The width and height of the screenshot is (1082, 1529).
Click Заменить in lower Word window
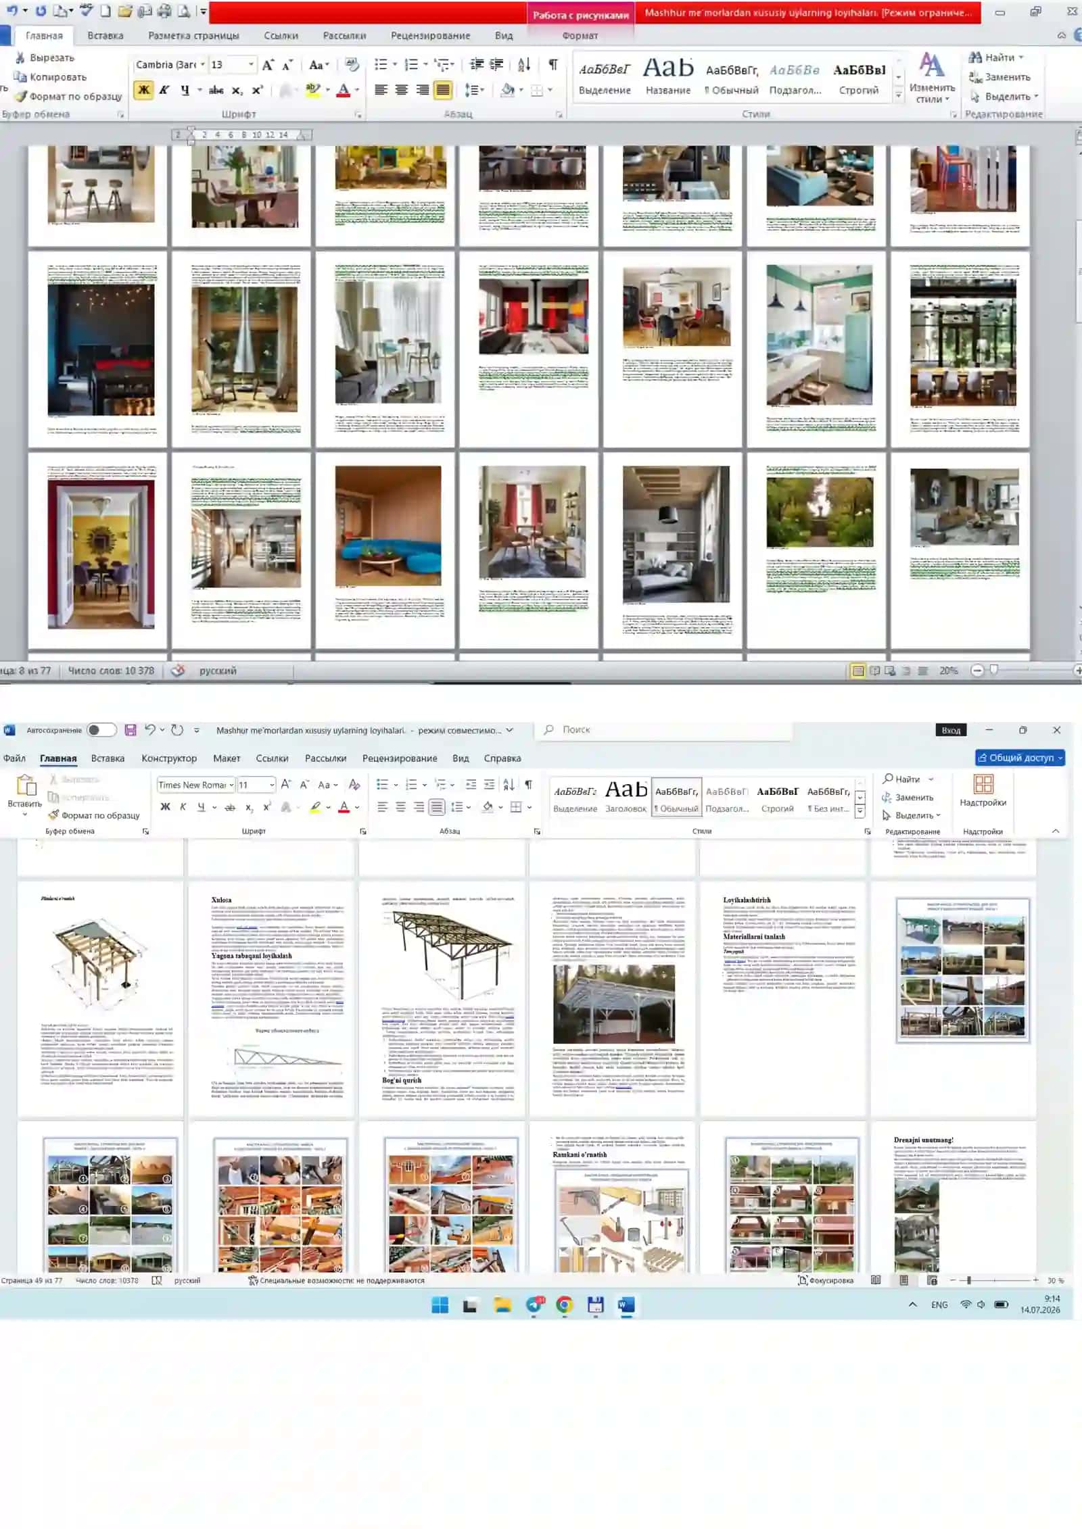tap(908, 798)
